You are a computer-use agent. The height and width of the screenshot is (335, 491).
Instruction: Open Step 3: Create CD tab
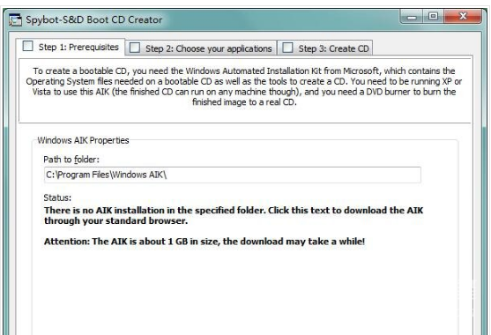(x=325, y=48)
